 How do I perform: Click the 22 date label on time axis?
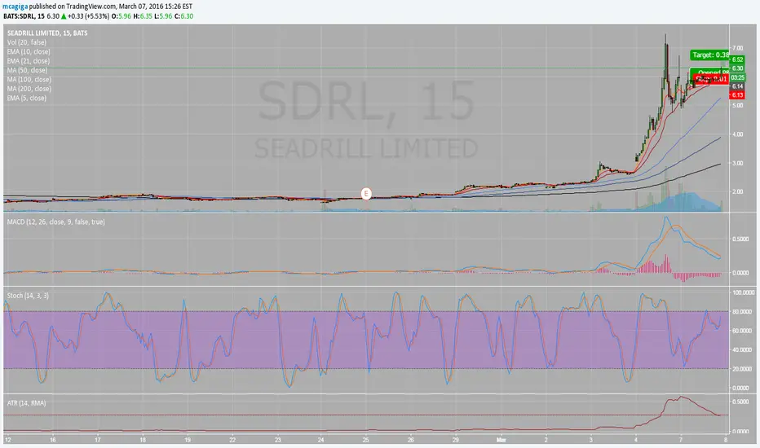coord(232,440)
